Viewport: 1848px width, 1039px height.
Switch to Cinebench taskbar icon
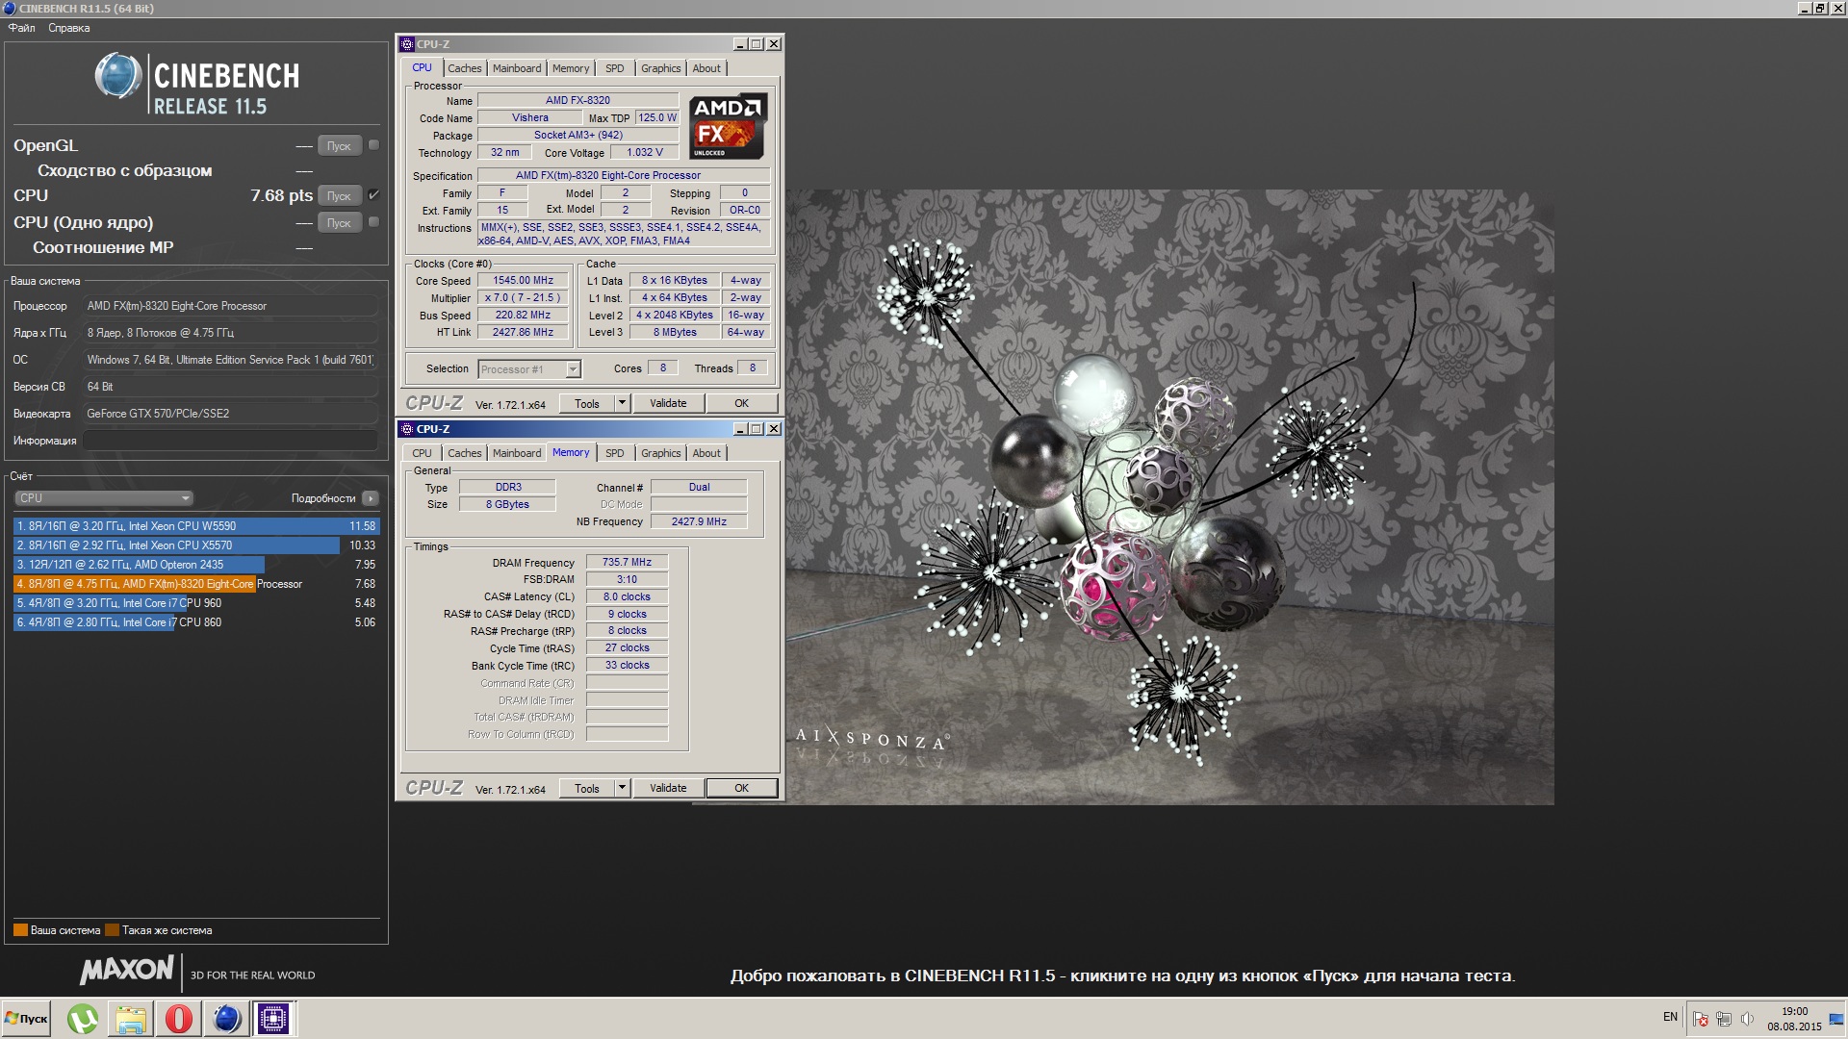[x=227, y=1019]
